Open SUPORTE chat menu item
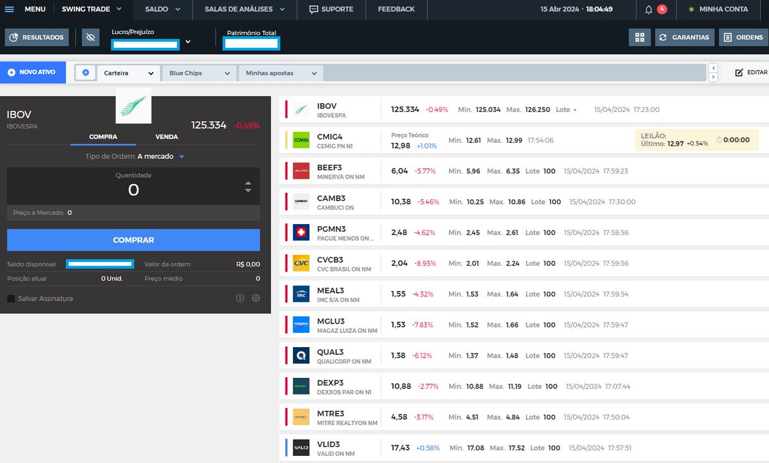769x463 pixels. [331, 9]
